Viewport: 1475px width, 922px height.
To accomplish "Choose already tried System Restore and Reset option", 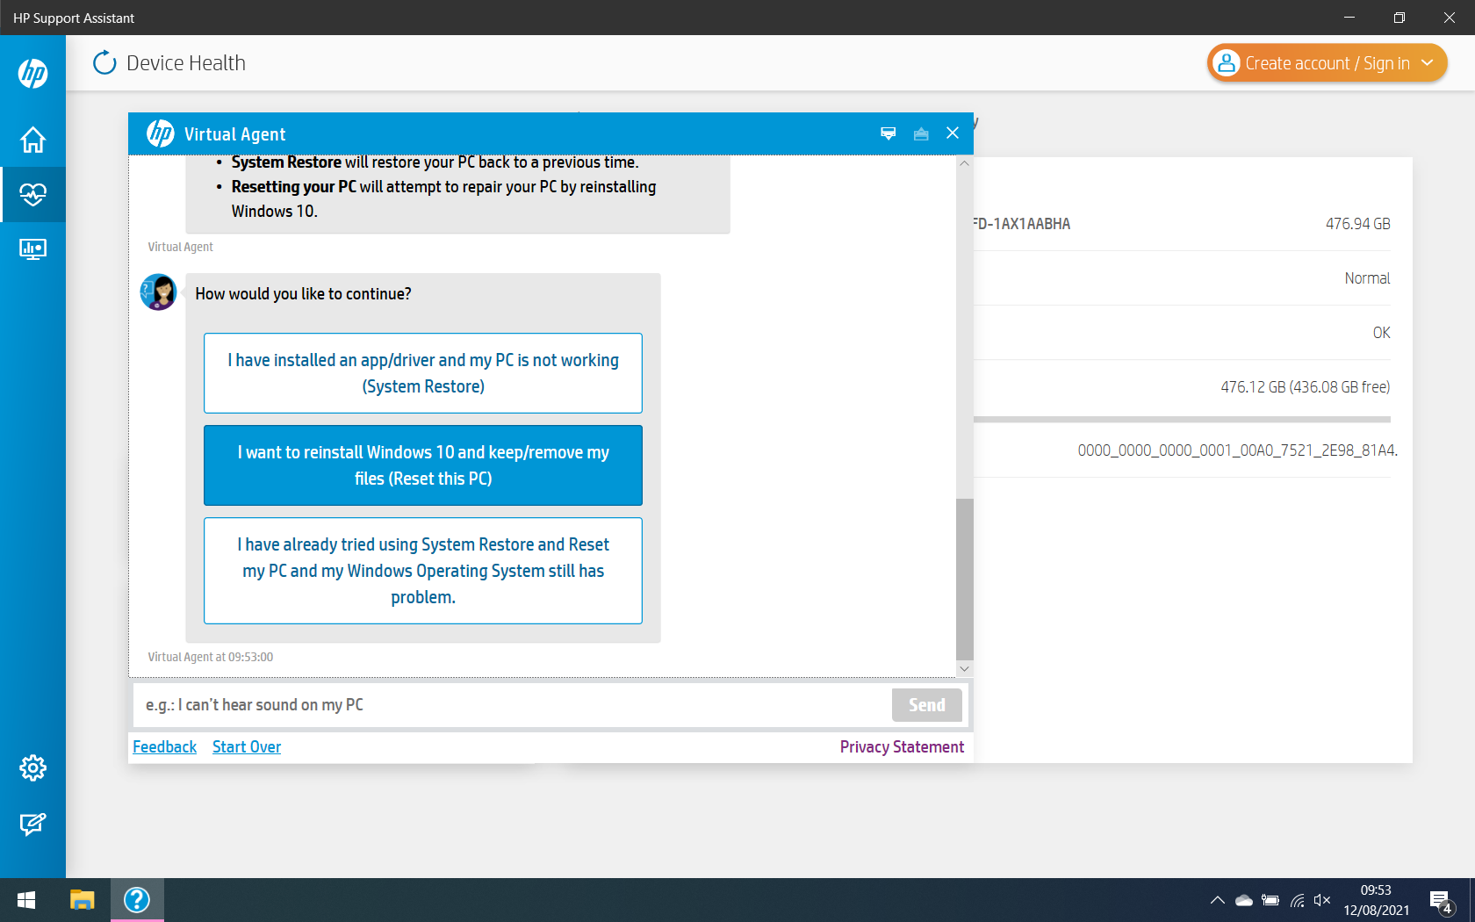I will (423, 571).
